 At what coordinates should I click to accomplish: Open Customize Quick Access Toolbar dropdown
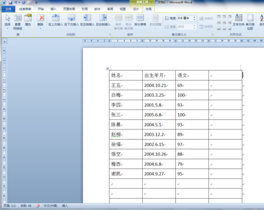tap(36, 3)
